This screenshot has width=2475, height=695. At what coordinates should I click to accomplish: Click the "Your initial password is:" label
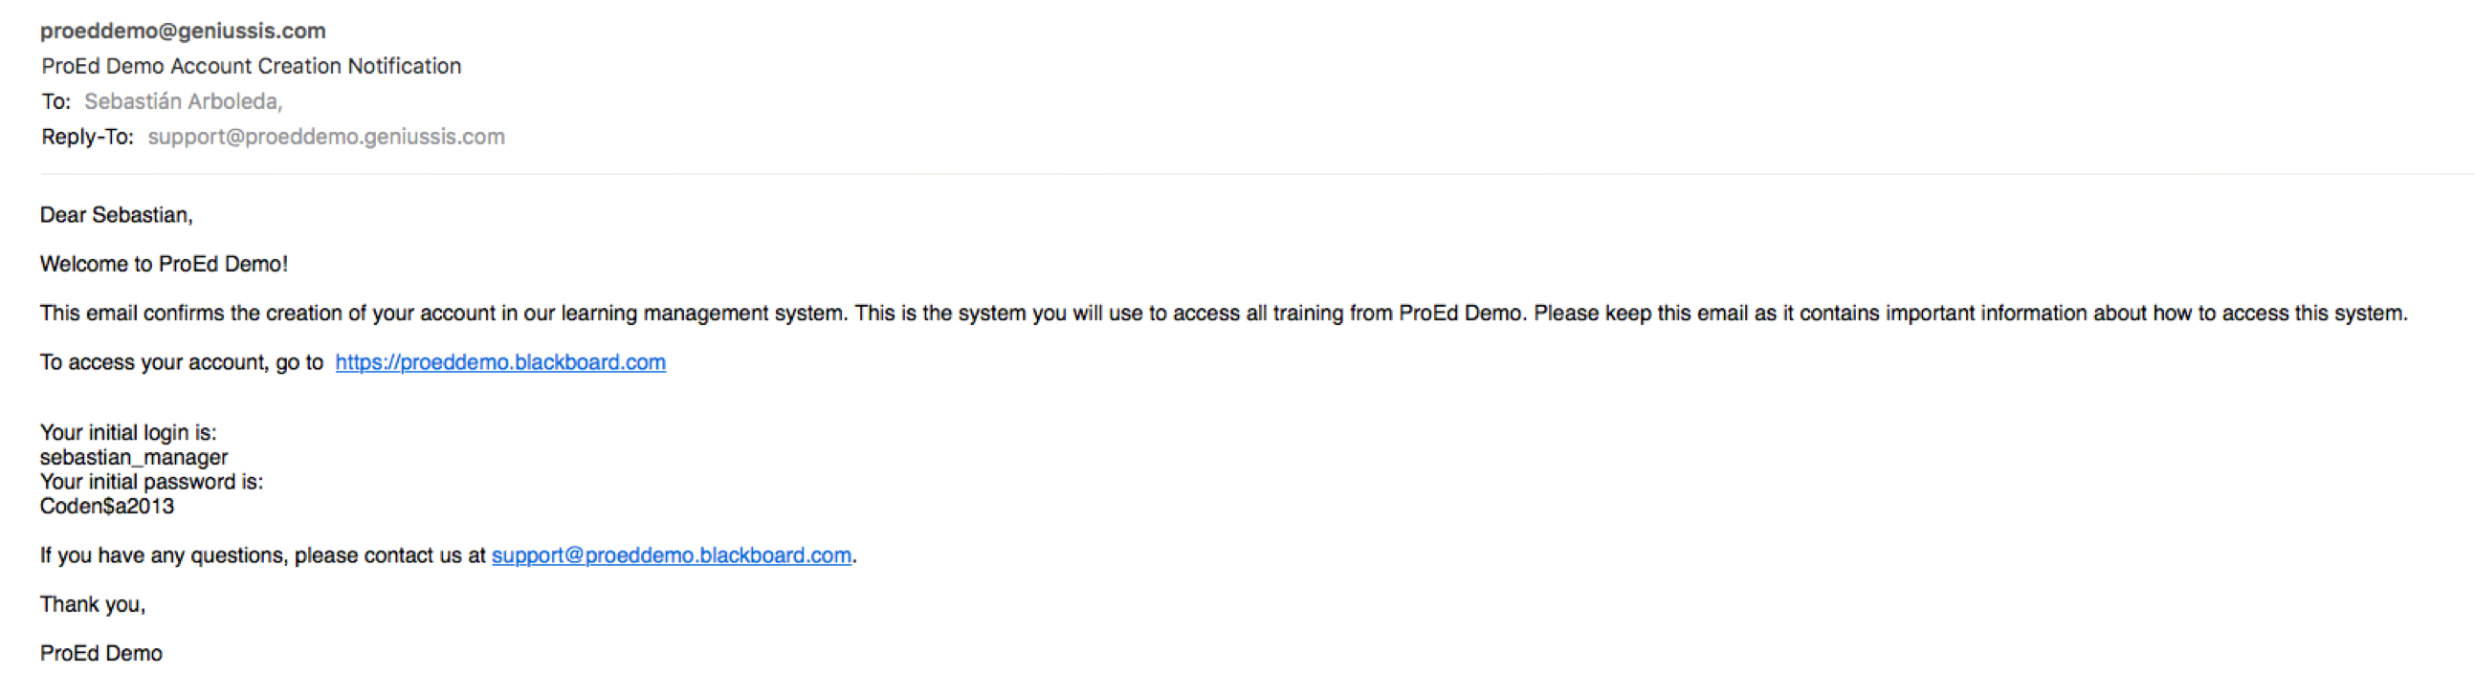click(x=151, y=482)
